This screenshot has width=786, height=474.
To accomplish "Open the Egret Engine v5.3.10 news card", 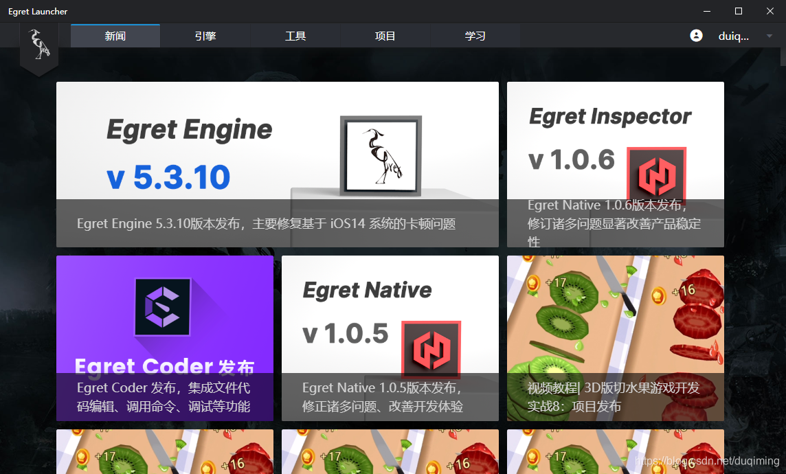I will [277, 164].
